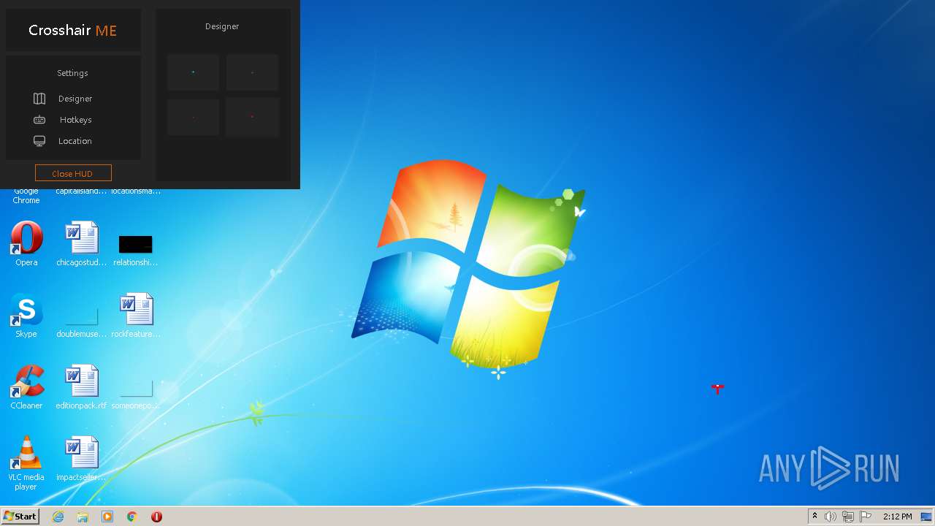Screen dimensions: 935x526
Task: Open the Windows Start menu
Action: 20,517
